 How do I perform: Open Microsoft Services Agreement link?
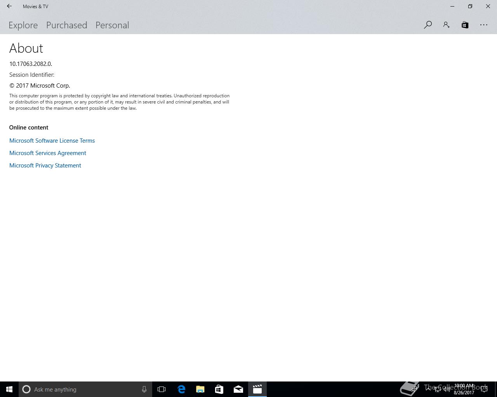point(48,153)
